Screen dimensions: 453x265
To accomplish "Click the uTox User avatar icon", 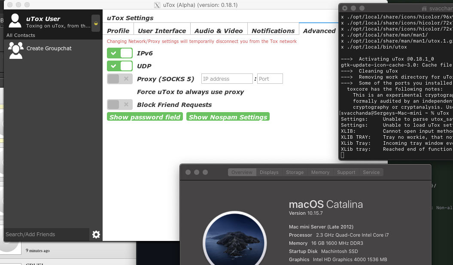I will pyautogui.click(x=15, y=21).
